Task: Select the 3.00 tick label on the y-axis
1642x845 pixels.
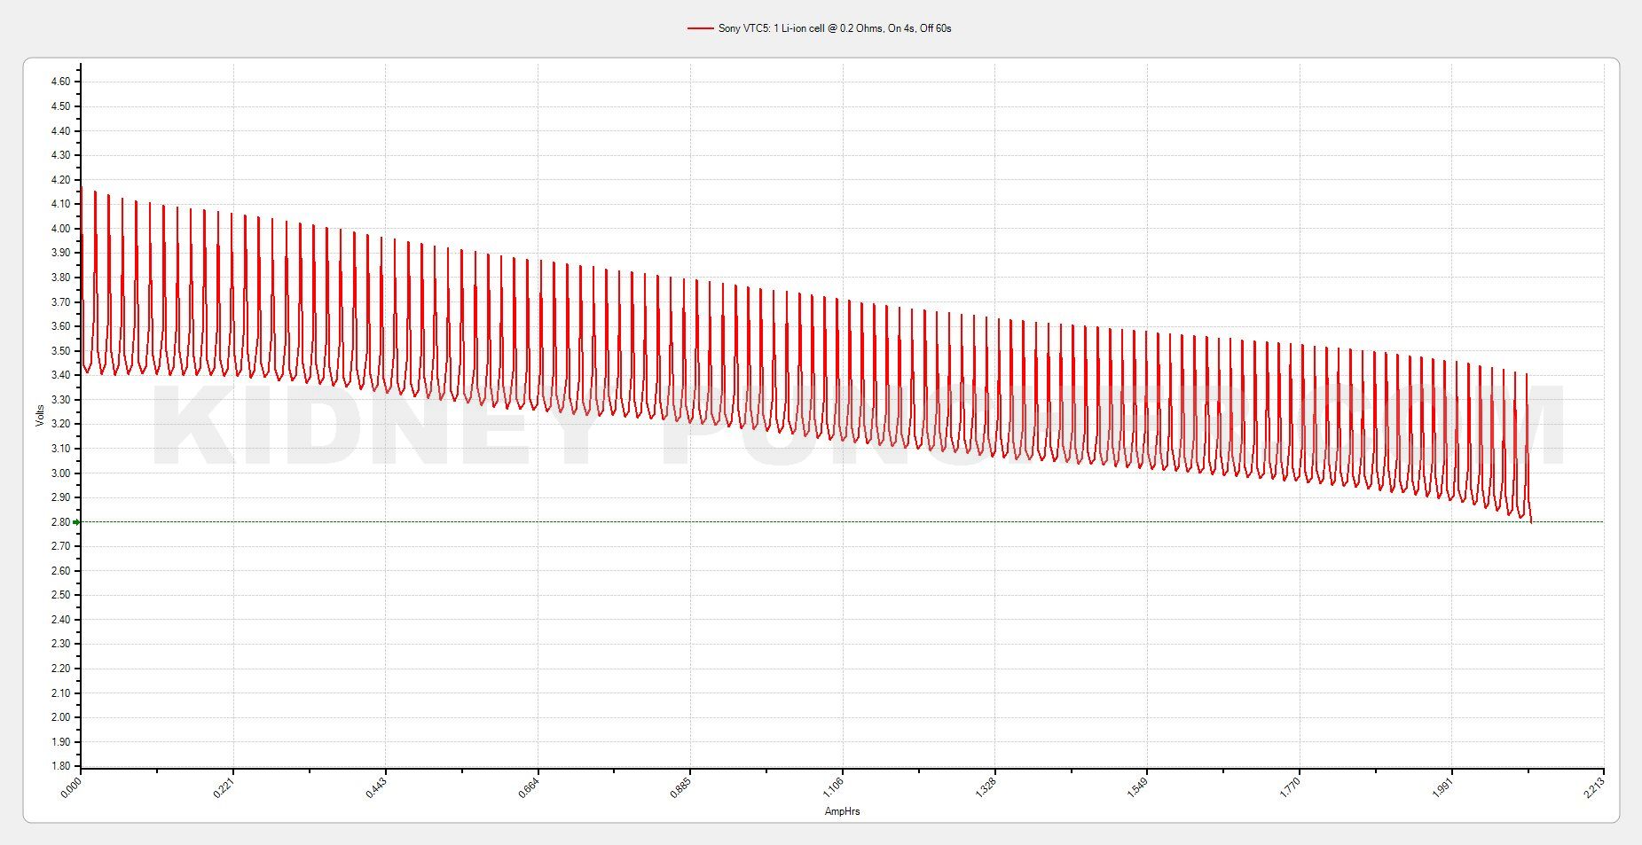Action: (x=60, y=473)
